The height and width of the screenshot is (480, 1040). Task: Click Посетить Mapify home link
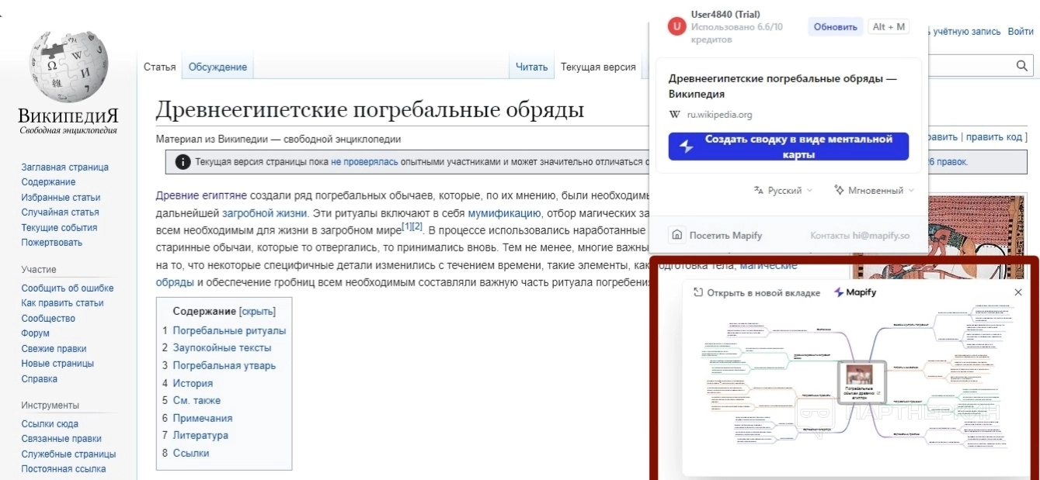[717, 235]
